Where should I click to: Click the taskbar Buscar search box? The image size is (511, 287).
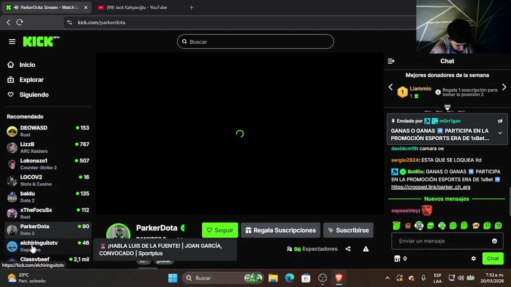(223, 278)
